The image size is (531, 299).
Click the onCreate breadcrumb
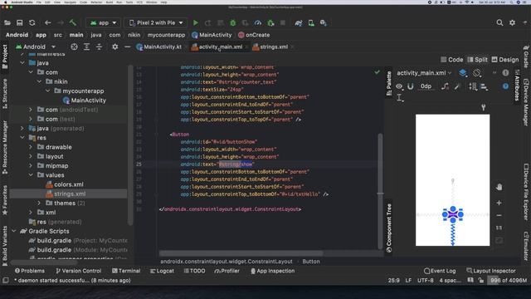[x=254, y=35]
